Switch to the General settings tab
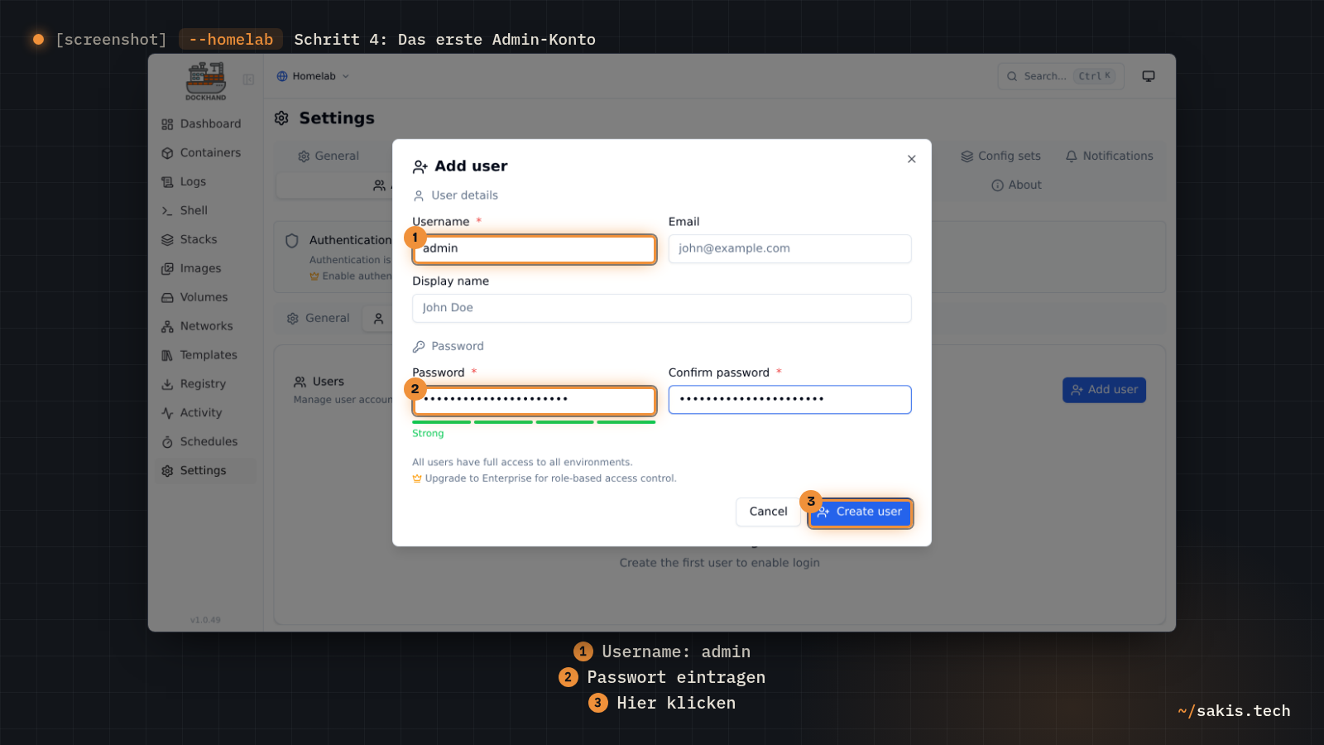 [x=329, y=156]
